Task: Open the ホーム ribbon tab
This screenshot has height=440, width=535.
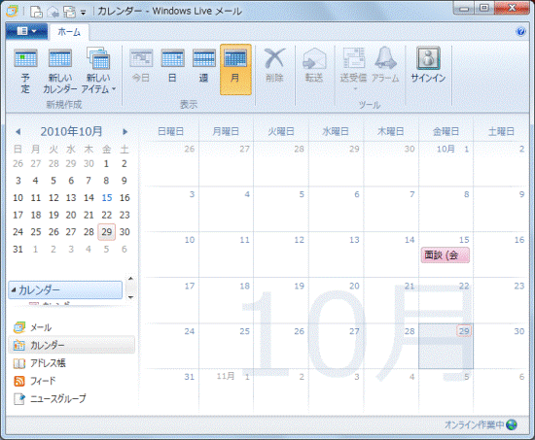Action: pos(69,32)
